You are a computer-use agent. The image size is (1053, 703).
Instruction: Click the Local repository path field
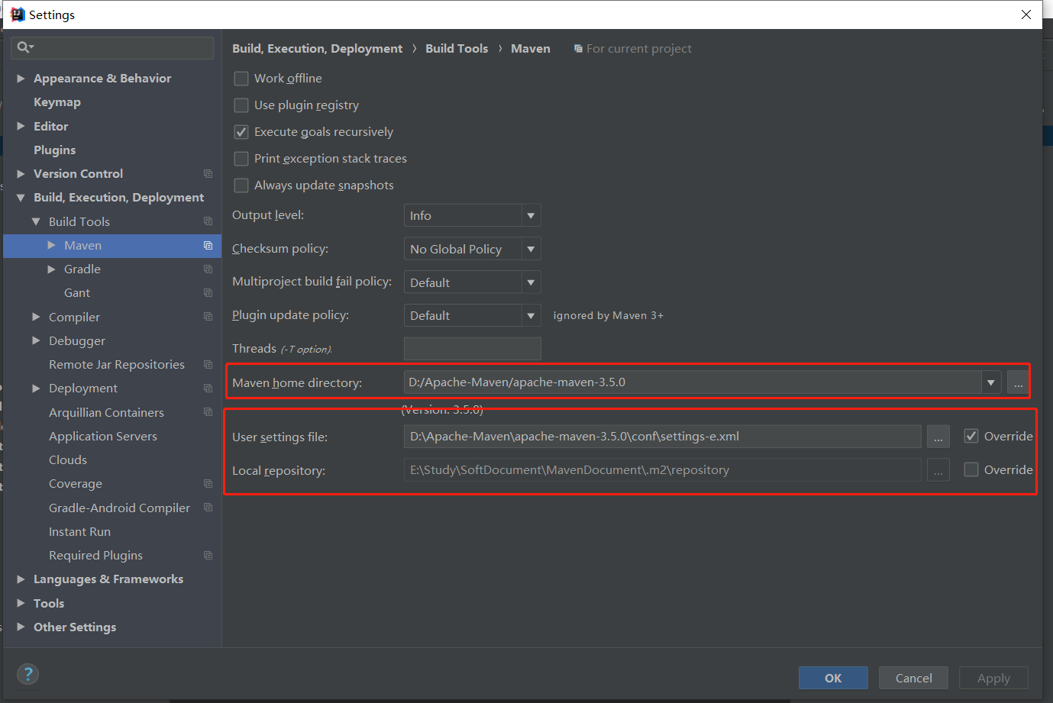pyautogui.click(x=662, y=470)
